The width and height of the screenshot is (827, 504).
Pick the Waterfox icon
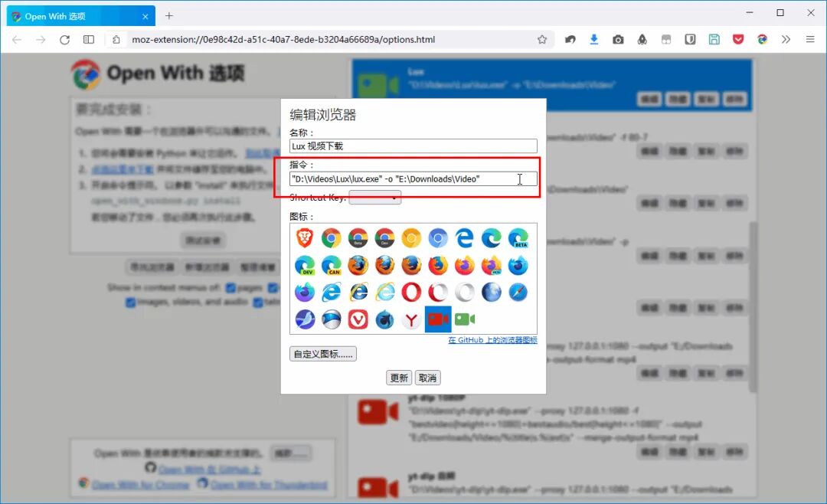click(x=384, y=319)
